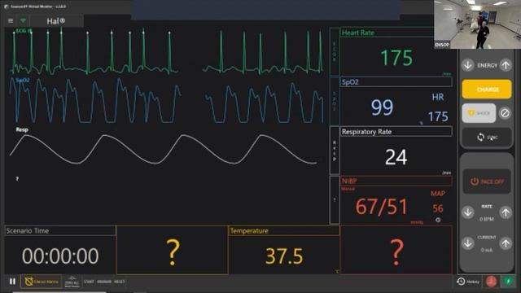Click the disarm icon beside SHOCK
Viewport: 521px width, 293px height.
point(505,113)
